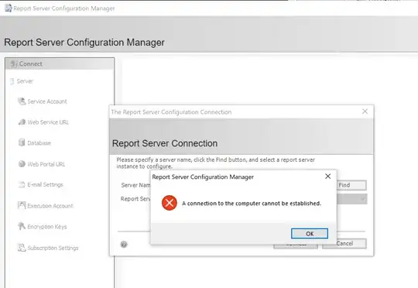Click the Service Account icon

[x=22, y=101]
